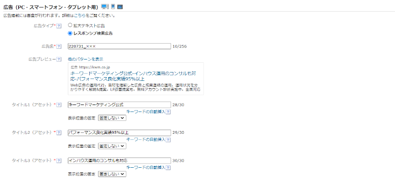Follow the こちら link about ad review
Screen dimensions: 395x184
79,16
